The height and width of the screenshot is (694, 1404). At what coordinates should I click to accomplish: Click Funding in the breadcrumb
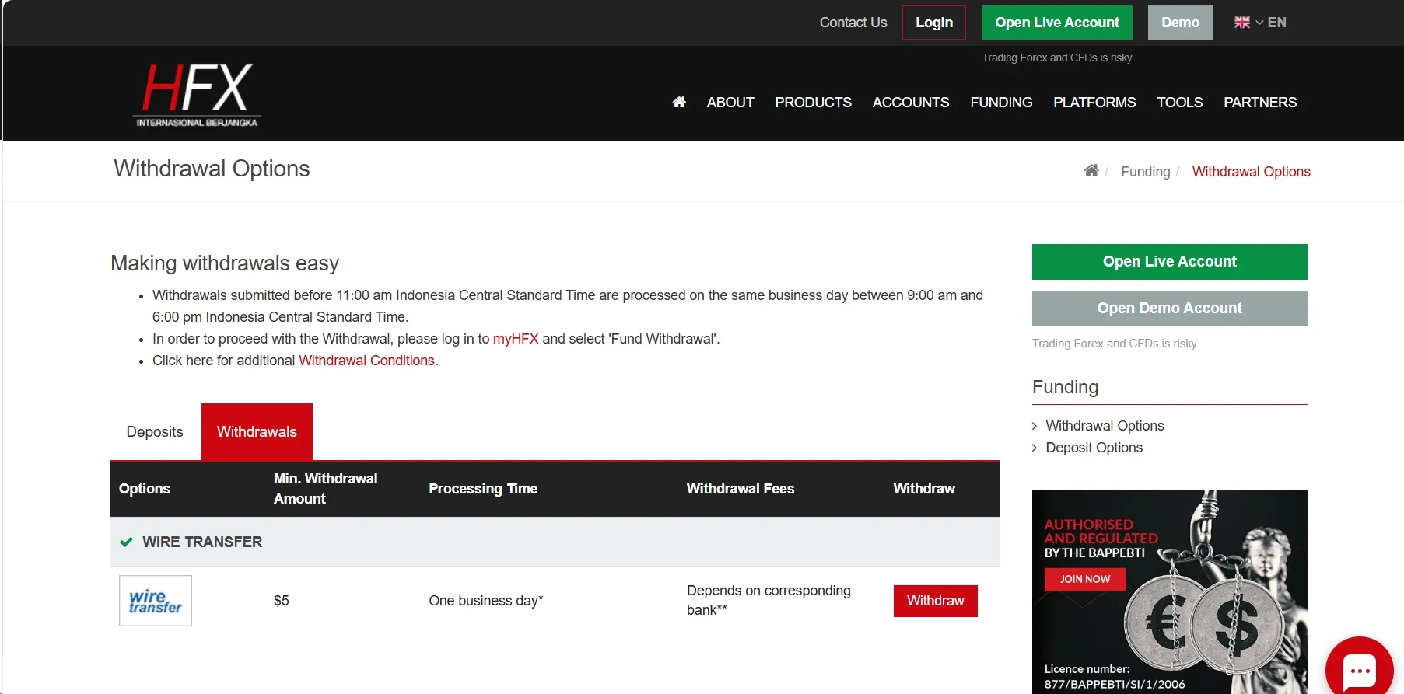(x=1145, y=172)
